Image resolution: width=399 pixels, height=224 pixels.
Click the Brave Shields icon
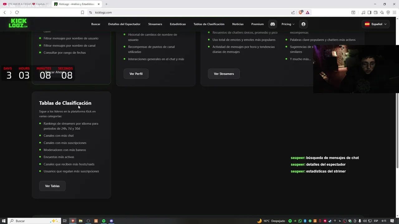(301, 12)
